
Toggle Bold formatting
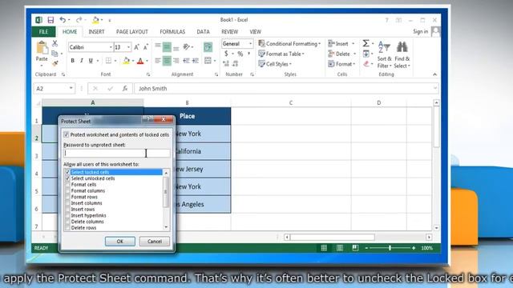tap(73, 61)
